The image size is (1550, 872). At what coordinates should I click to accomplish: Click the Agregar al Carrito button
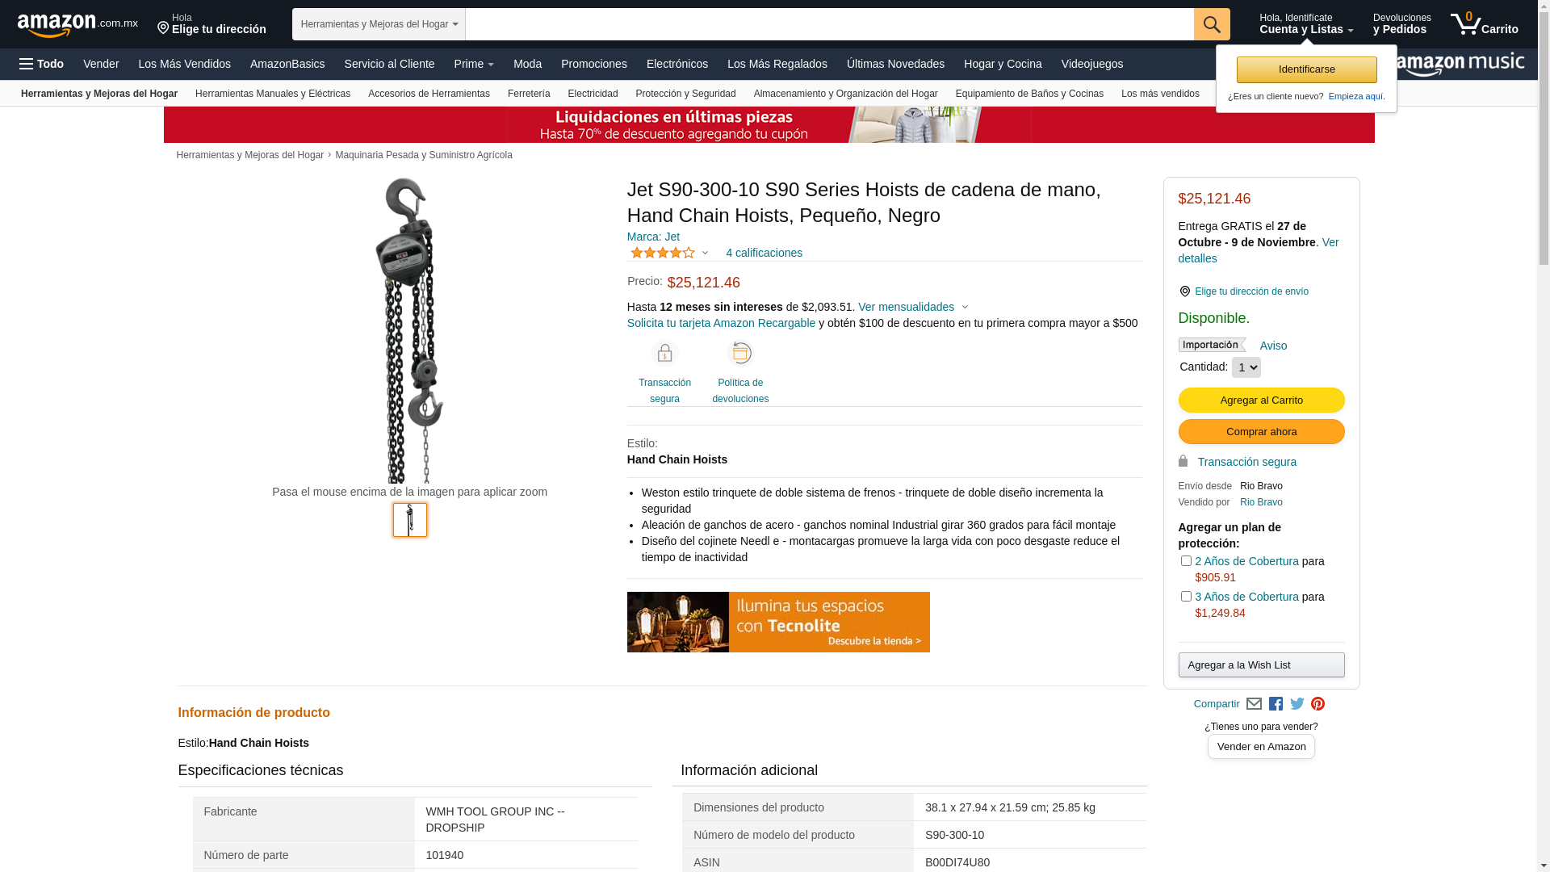tap(1261, 400)
